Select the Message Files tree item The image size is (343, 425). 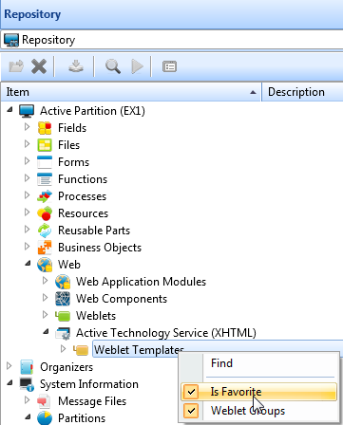coord(92,401)
